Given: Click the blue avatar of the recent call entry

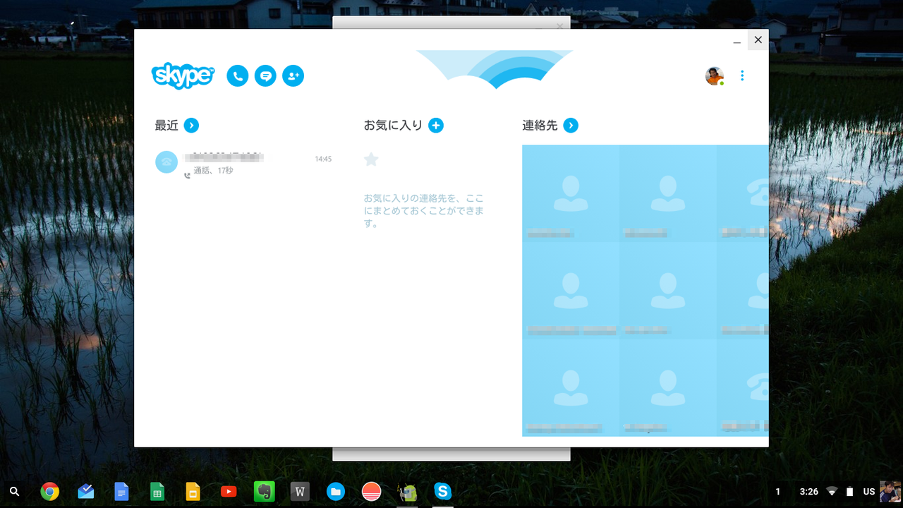Looking at the screenshot, I should [x=166, y=162].
